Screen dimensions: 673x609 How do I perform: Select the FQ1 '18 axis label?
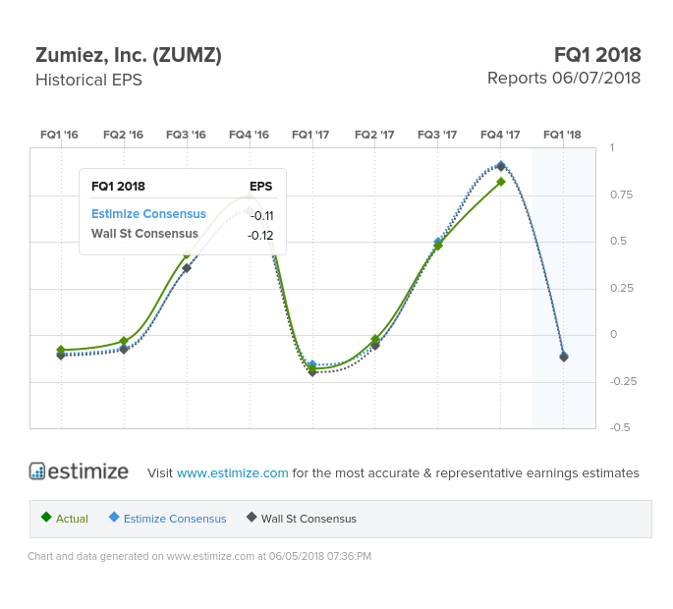[x=562, y=135]
